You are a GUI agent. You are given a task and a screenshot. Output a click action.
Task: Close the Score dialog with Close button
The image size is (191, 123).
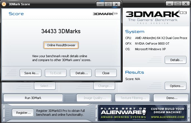click(x=106, y=73)
